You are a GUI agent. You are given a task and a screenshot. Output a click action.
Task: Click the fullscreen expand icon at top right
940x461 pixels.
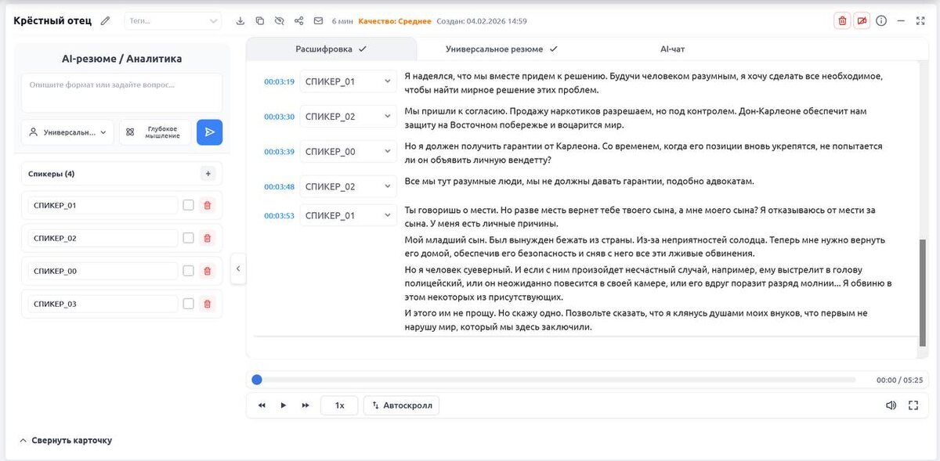[920, 21]
